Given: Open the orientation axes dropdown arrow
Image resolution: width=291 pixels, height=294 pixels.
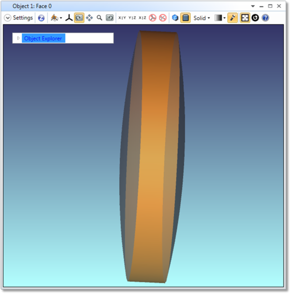Looking at the screenshot, I should tap(61, 18).
